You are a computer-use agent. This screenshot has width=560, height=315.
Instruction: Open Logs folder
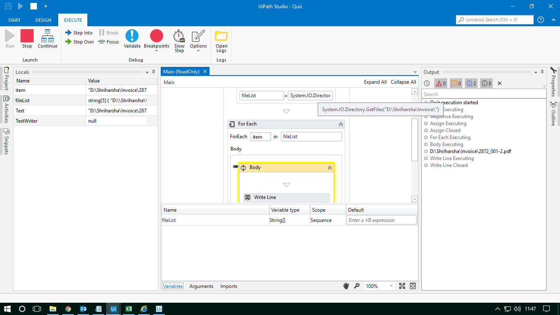(x=221, y=41)
